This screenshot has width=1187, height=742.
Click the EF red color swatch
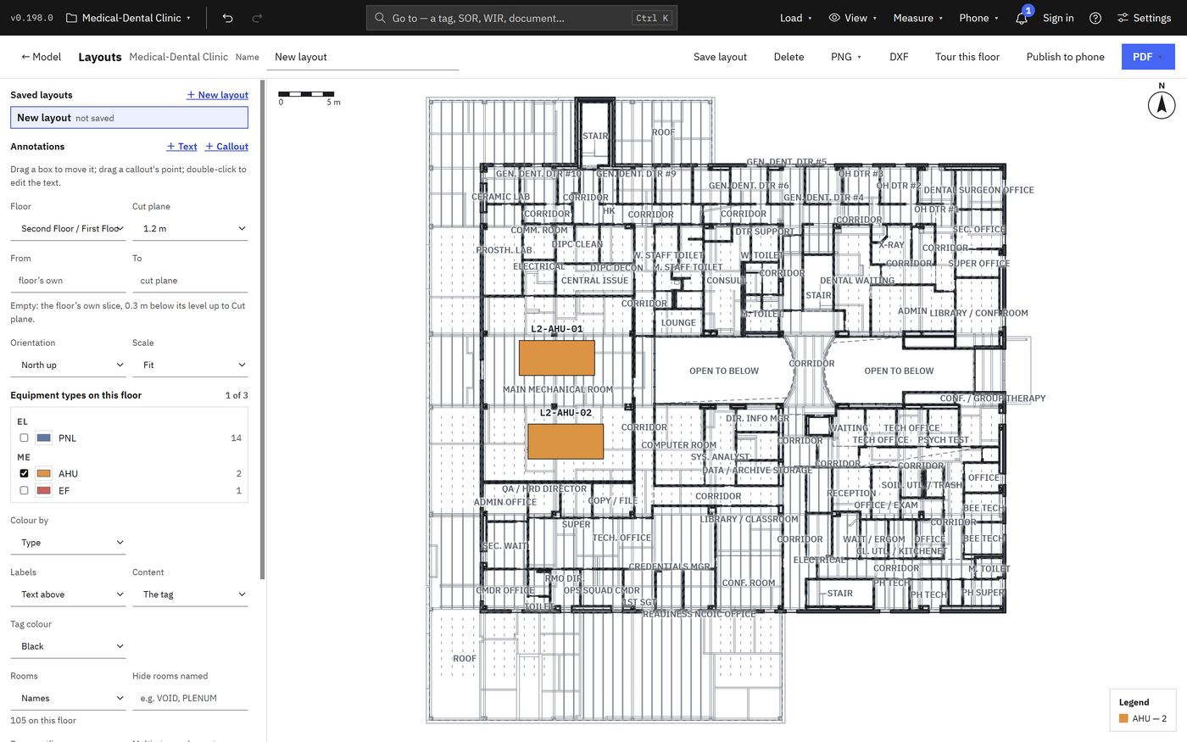tap(44, 490)
